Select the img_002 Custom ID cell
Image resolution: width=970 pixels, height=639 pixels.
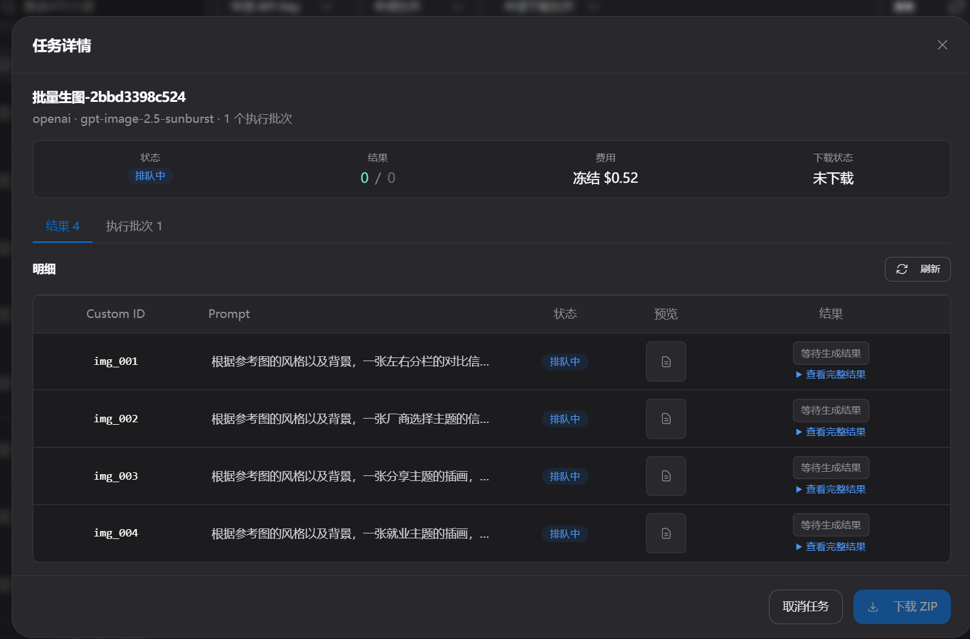pyautogui.click(x=116, y=419)
